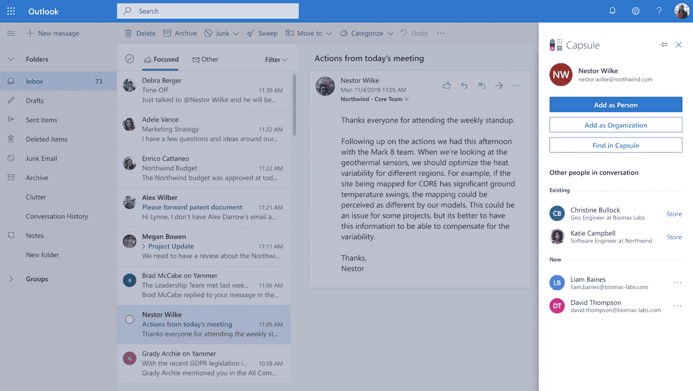Expand the Groups section
Viewport: 693px width, 391px height.
point(11,279)
